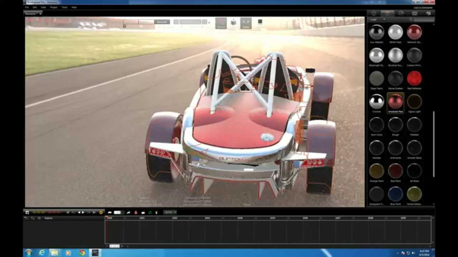The image size is (458, 257).
Task: Open the timeline options icon at far left
Action: pyautogui.click(x=27, y=212)
